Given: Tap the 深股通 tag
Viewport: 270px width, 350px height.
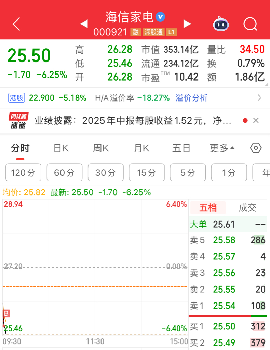Looking at the screenshot, I should [x=153, y=32].
